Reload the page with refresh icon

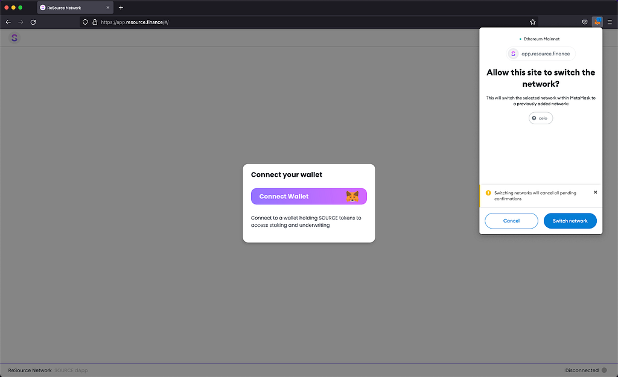[x=33, y=22]
